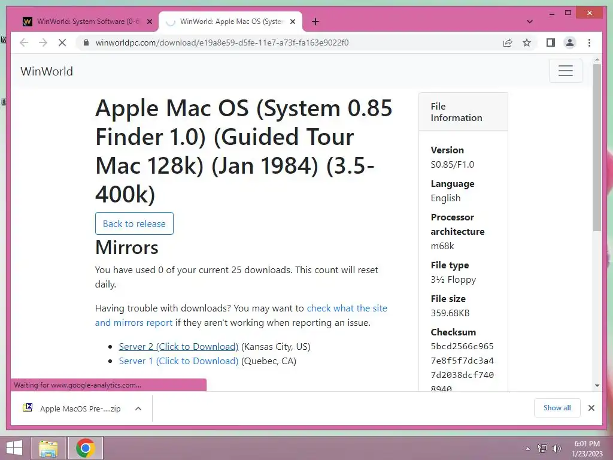Click the page vertical scrollbar thumb
Viewport: 613px width, 460px height.
[x=597, y=147]
